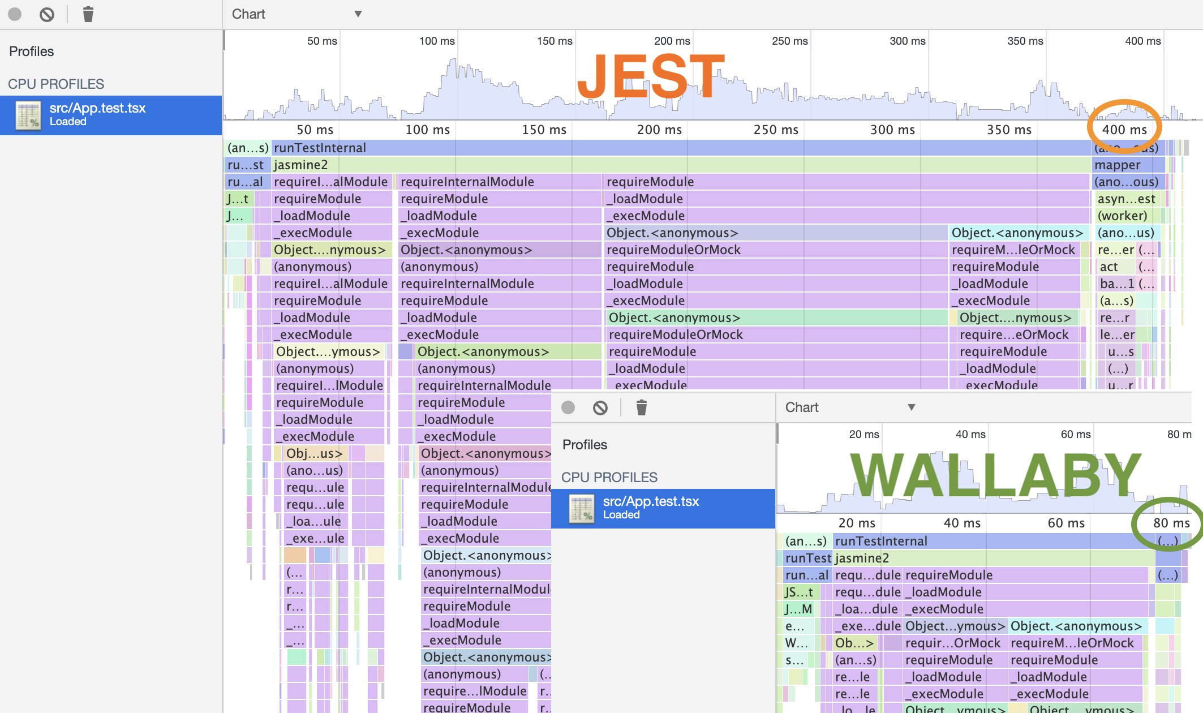Click the asyn...est block in Jest chart
This screenshot has height=713, width=1203.
point(1128,199)
